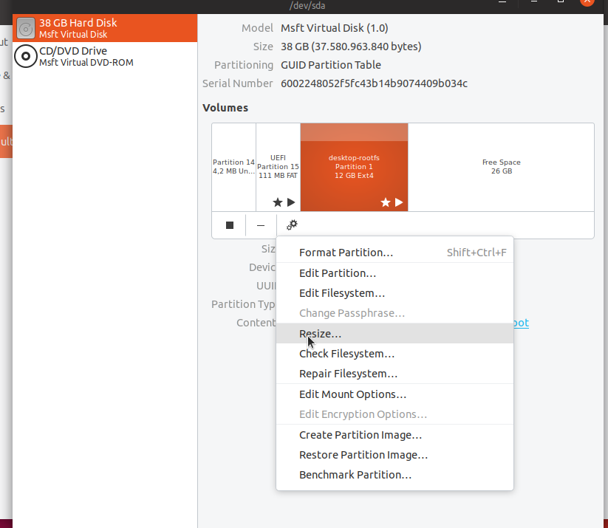608x528 pixels.
Task: Unmount partition using the stop square icon
Action: click(x=230, y=225)
